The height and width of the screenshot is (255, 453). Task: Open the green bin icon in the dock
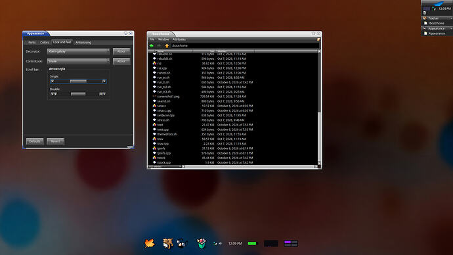[x=202, y=243]
